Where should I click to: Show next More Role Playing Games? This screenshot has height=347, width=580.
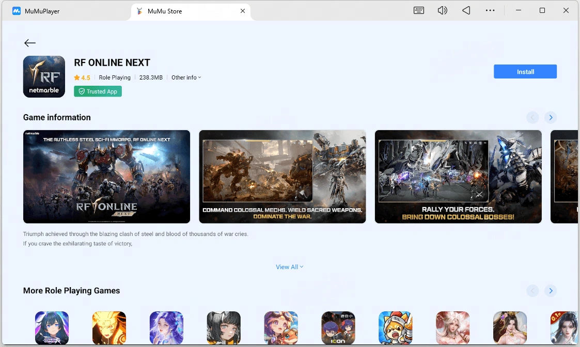point(551,291)
